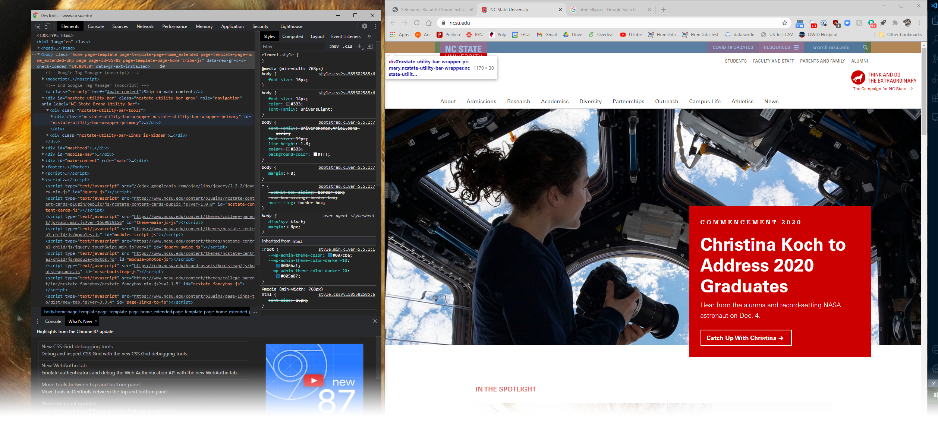
Task: Click the #007cba theme color swatch
Action: pos(330,255)
